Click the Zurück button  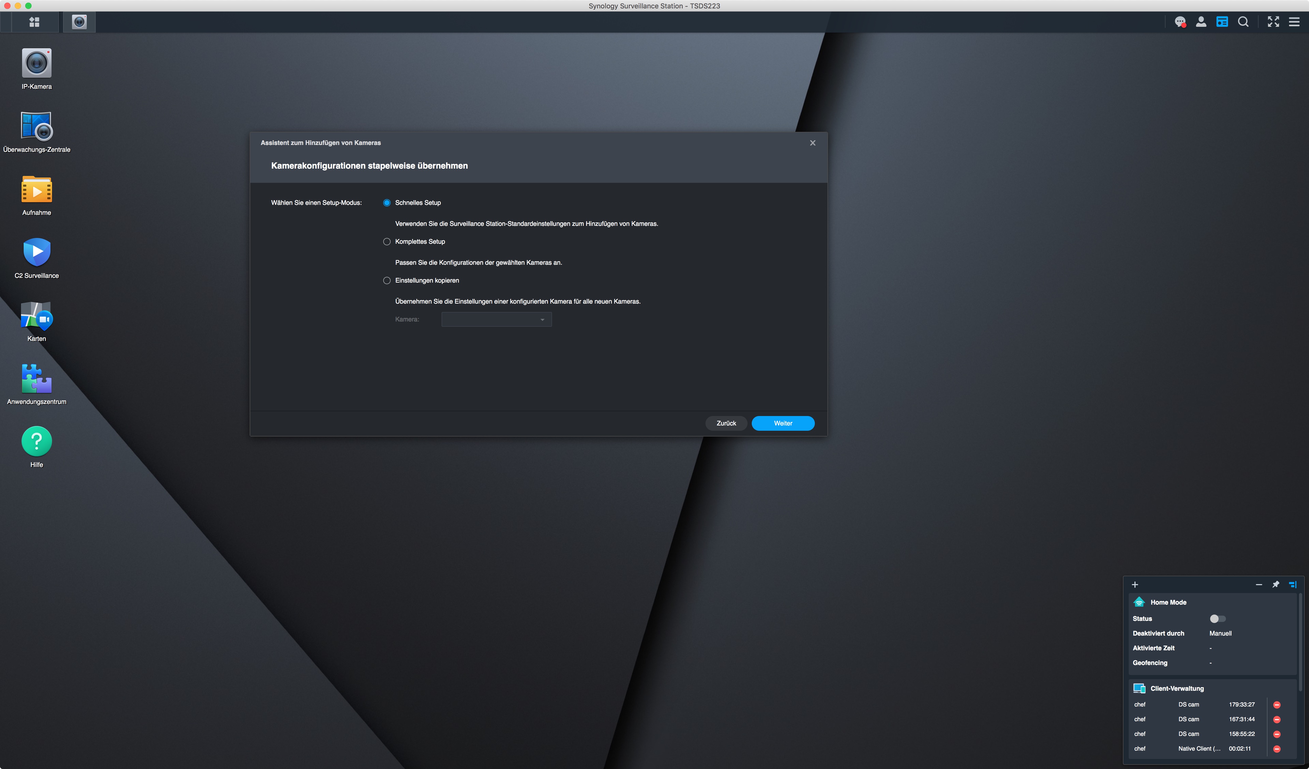click(726, 423)
